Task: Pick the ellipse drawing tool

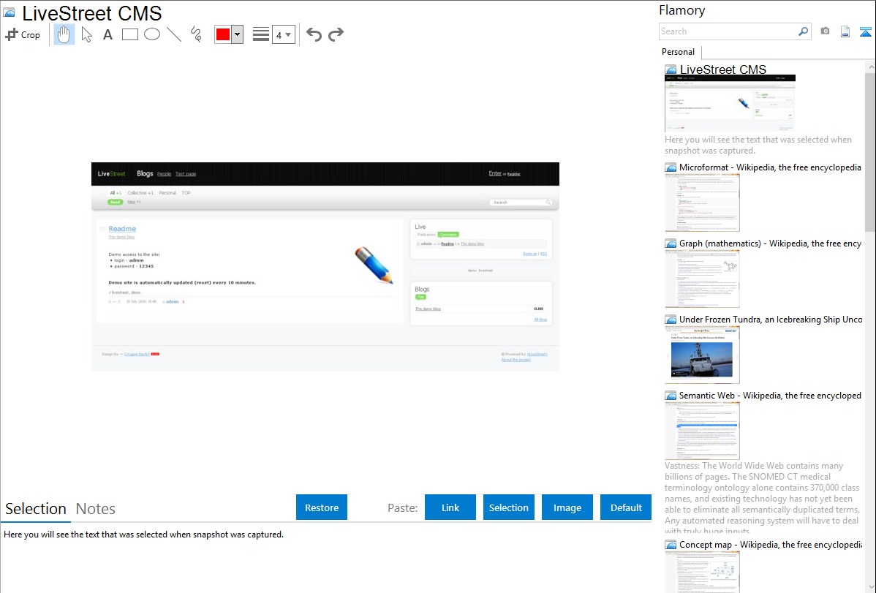Action: 152,34
